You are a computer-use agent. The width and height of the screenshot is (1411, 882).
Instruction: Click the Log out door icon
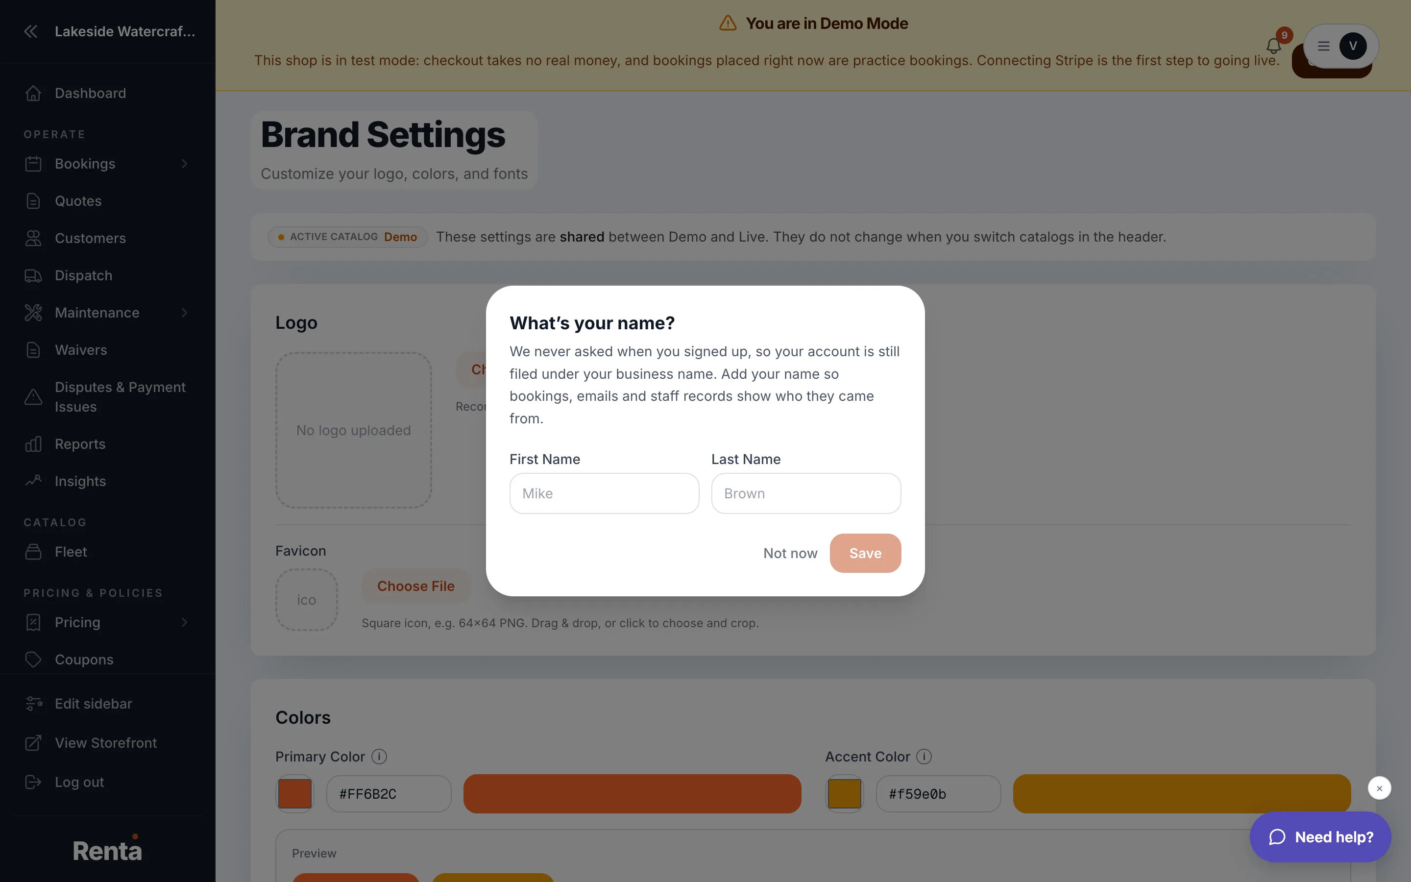33,782
